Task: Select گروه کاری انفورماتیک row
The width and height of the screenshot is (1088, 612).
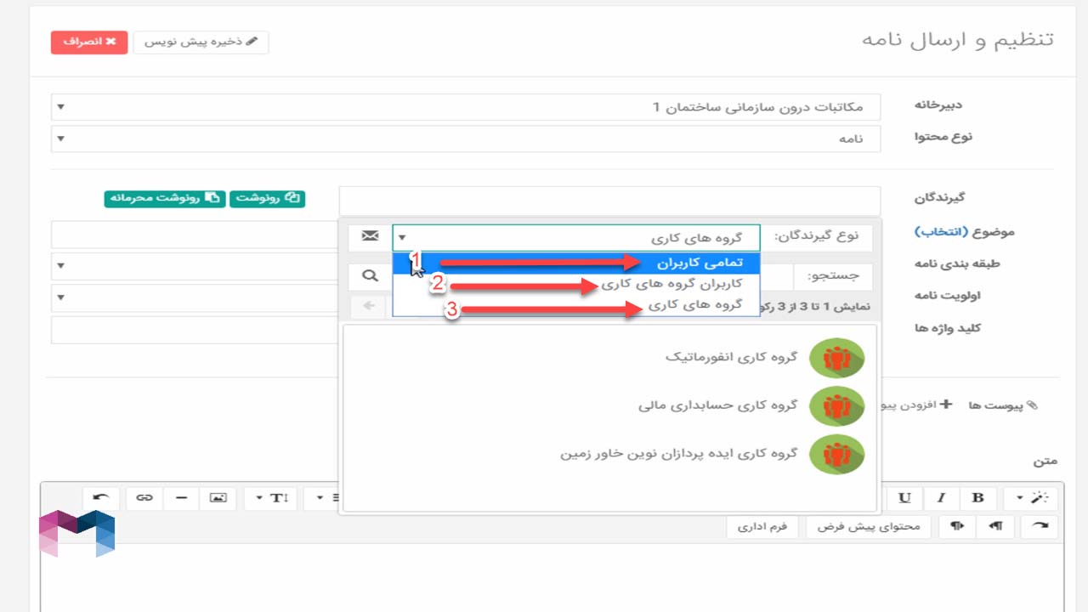Action: click(x=609, y=358)
